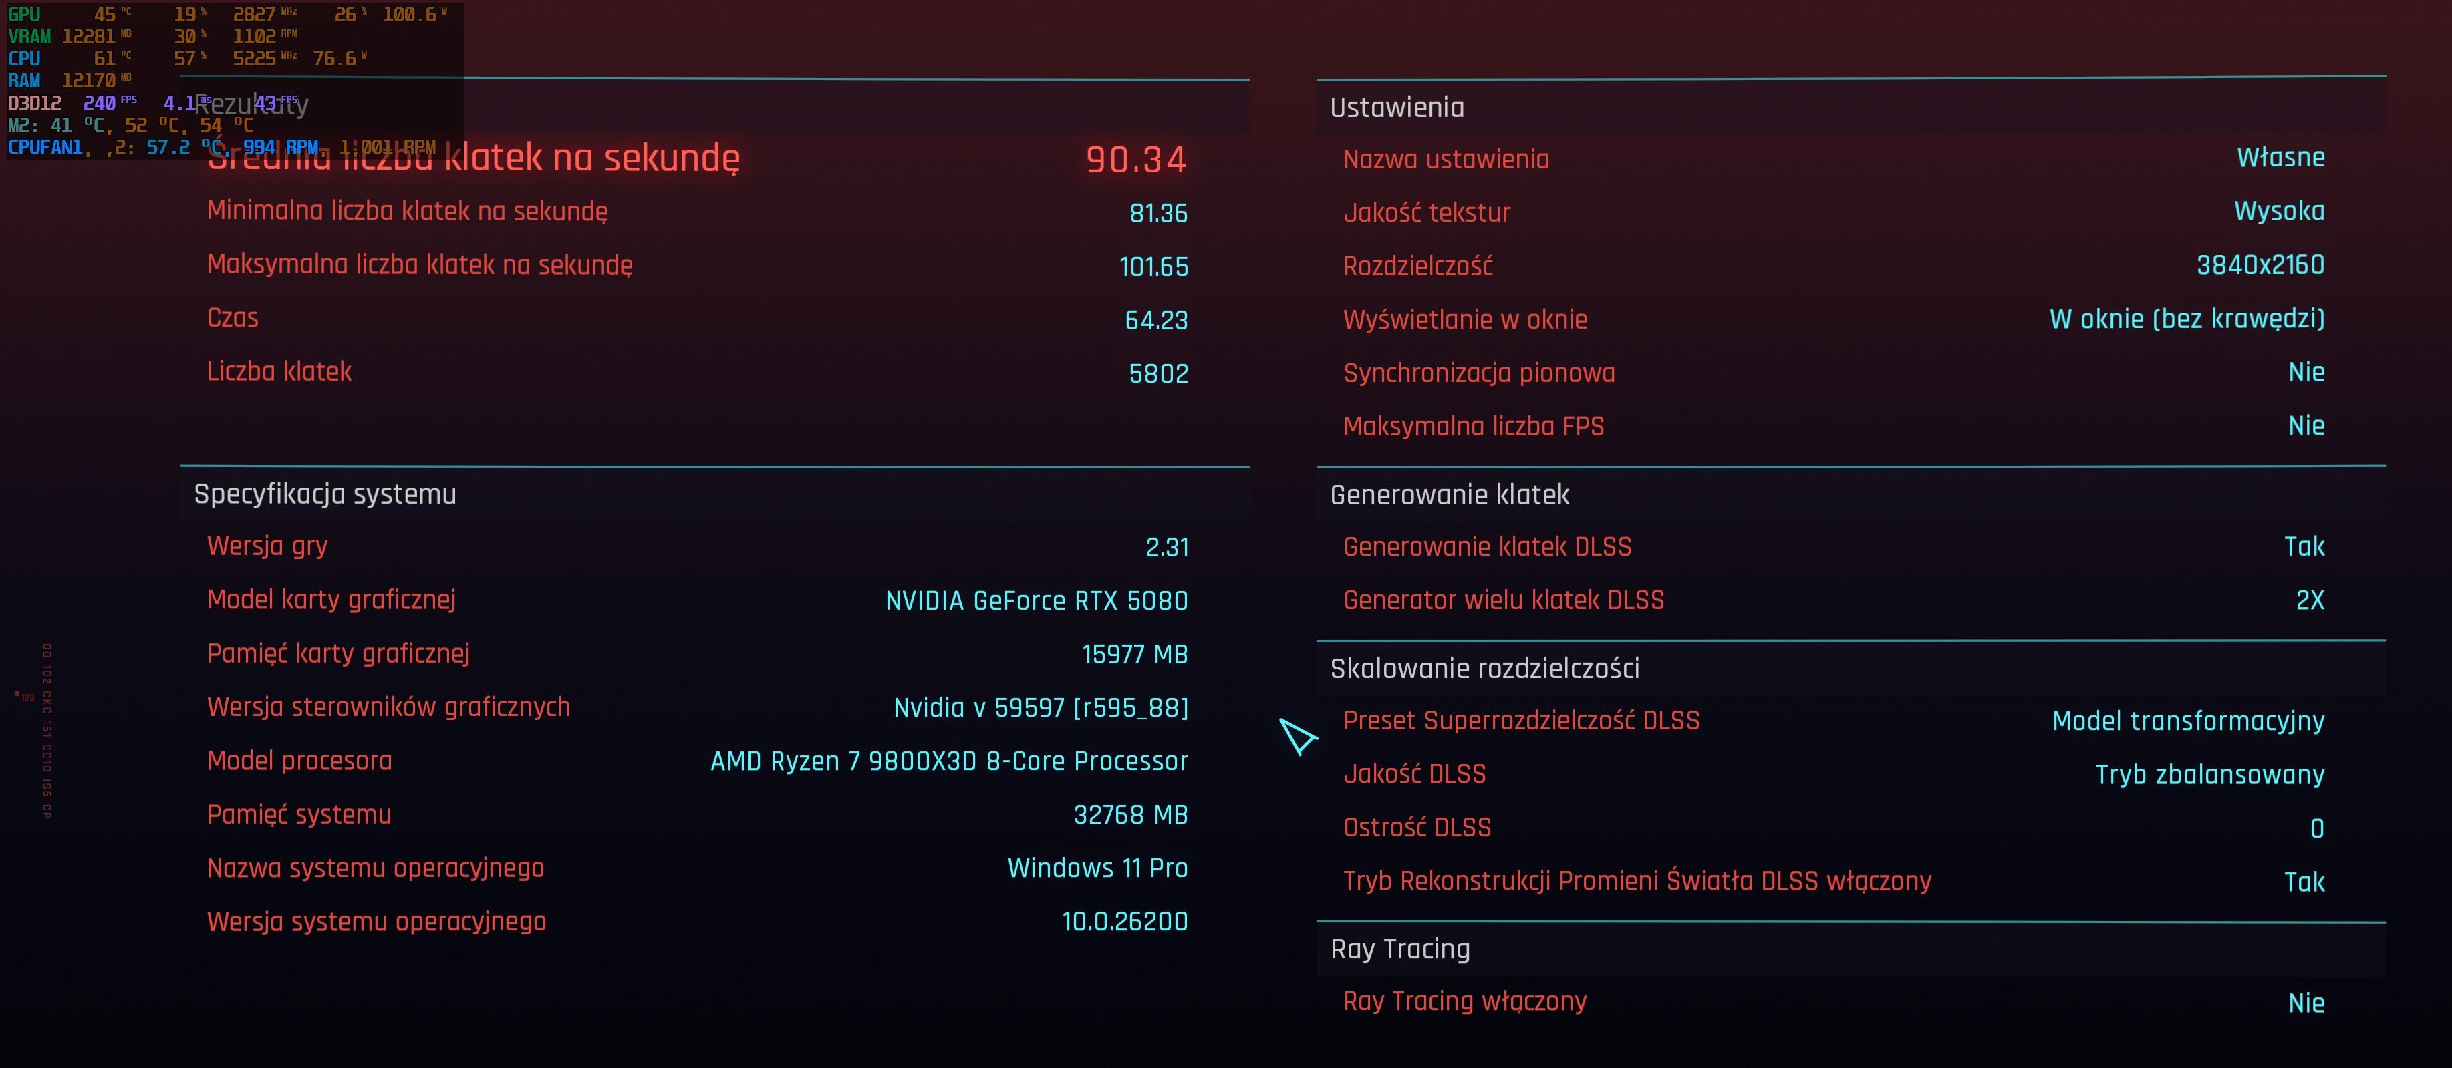The height and width of the screenshot is (1068, 2452).
Task: Click the Jakość DLSS Tryb zbalansowany value
Action: pos(2209,775)
